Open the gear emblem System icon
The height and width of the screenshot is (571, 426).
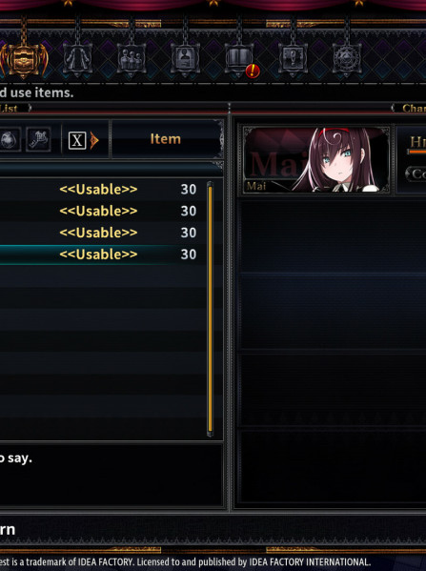347,59
